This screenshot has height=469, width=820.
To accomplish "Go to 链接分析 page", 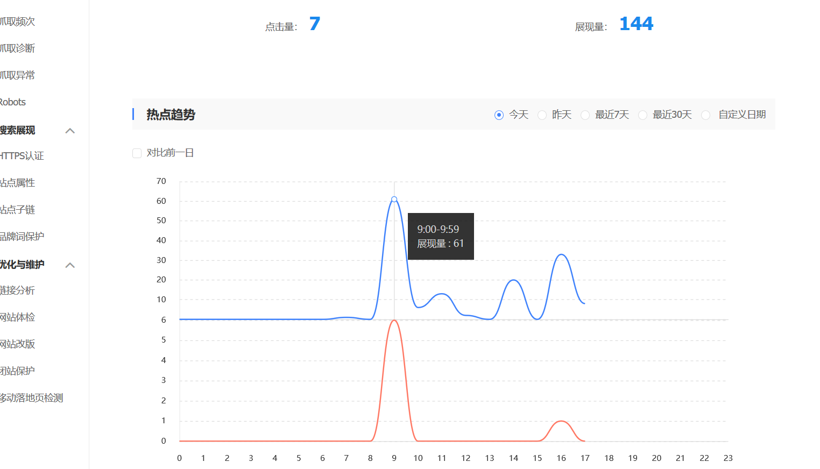I will pos(17,290).
